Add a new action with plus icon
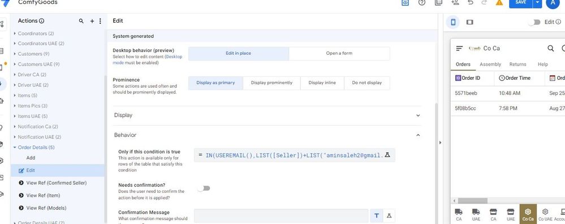 [92, 21]
